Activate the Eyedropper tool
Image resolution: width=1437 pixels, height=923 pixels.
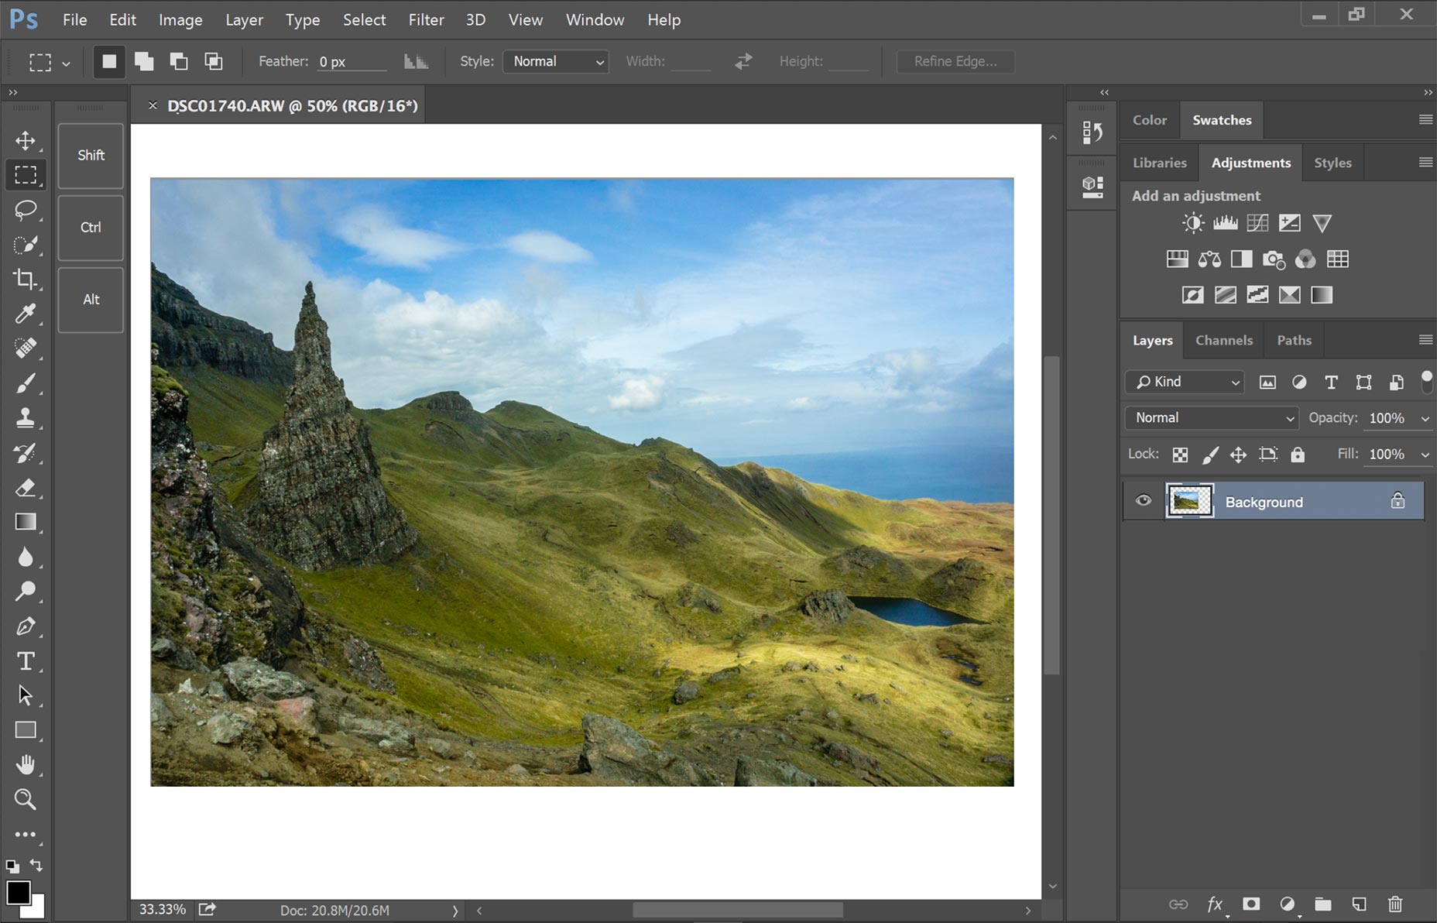[x=26, y=314]
